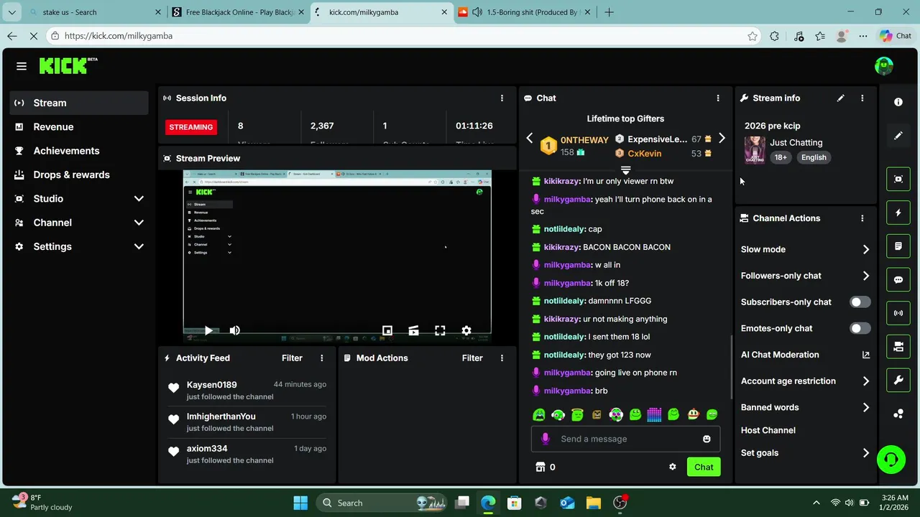Collapse the top gifters banner handle
The width and height of the screenshot is (920, 517).
[625, 170]
